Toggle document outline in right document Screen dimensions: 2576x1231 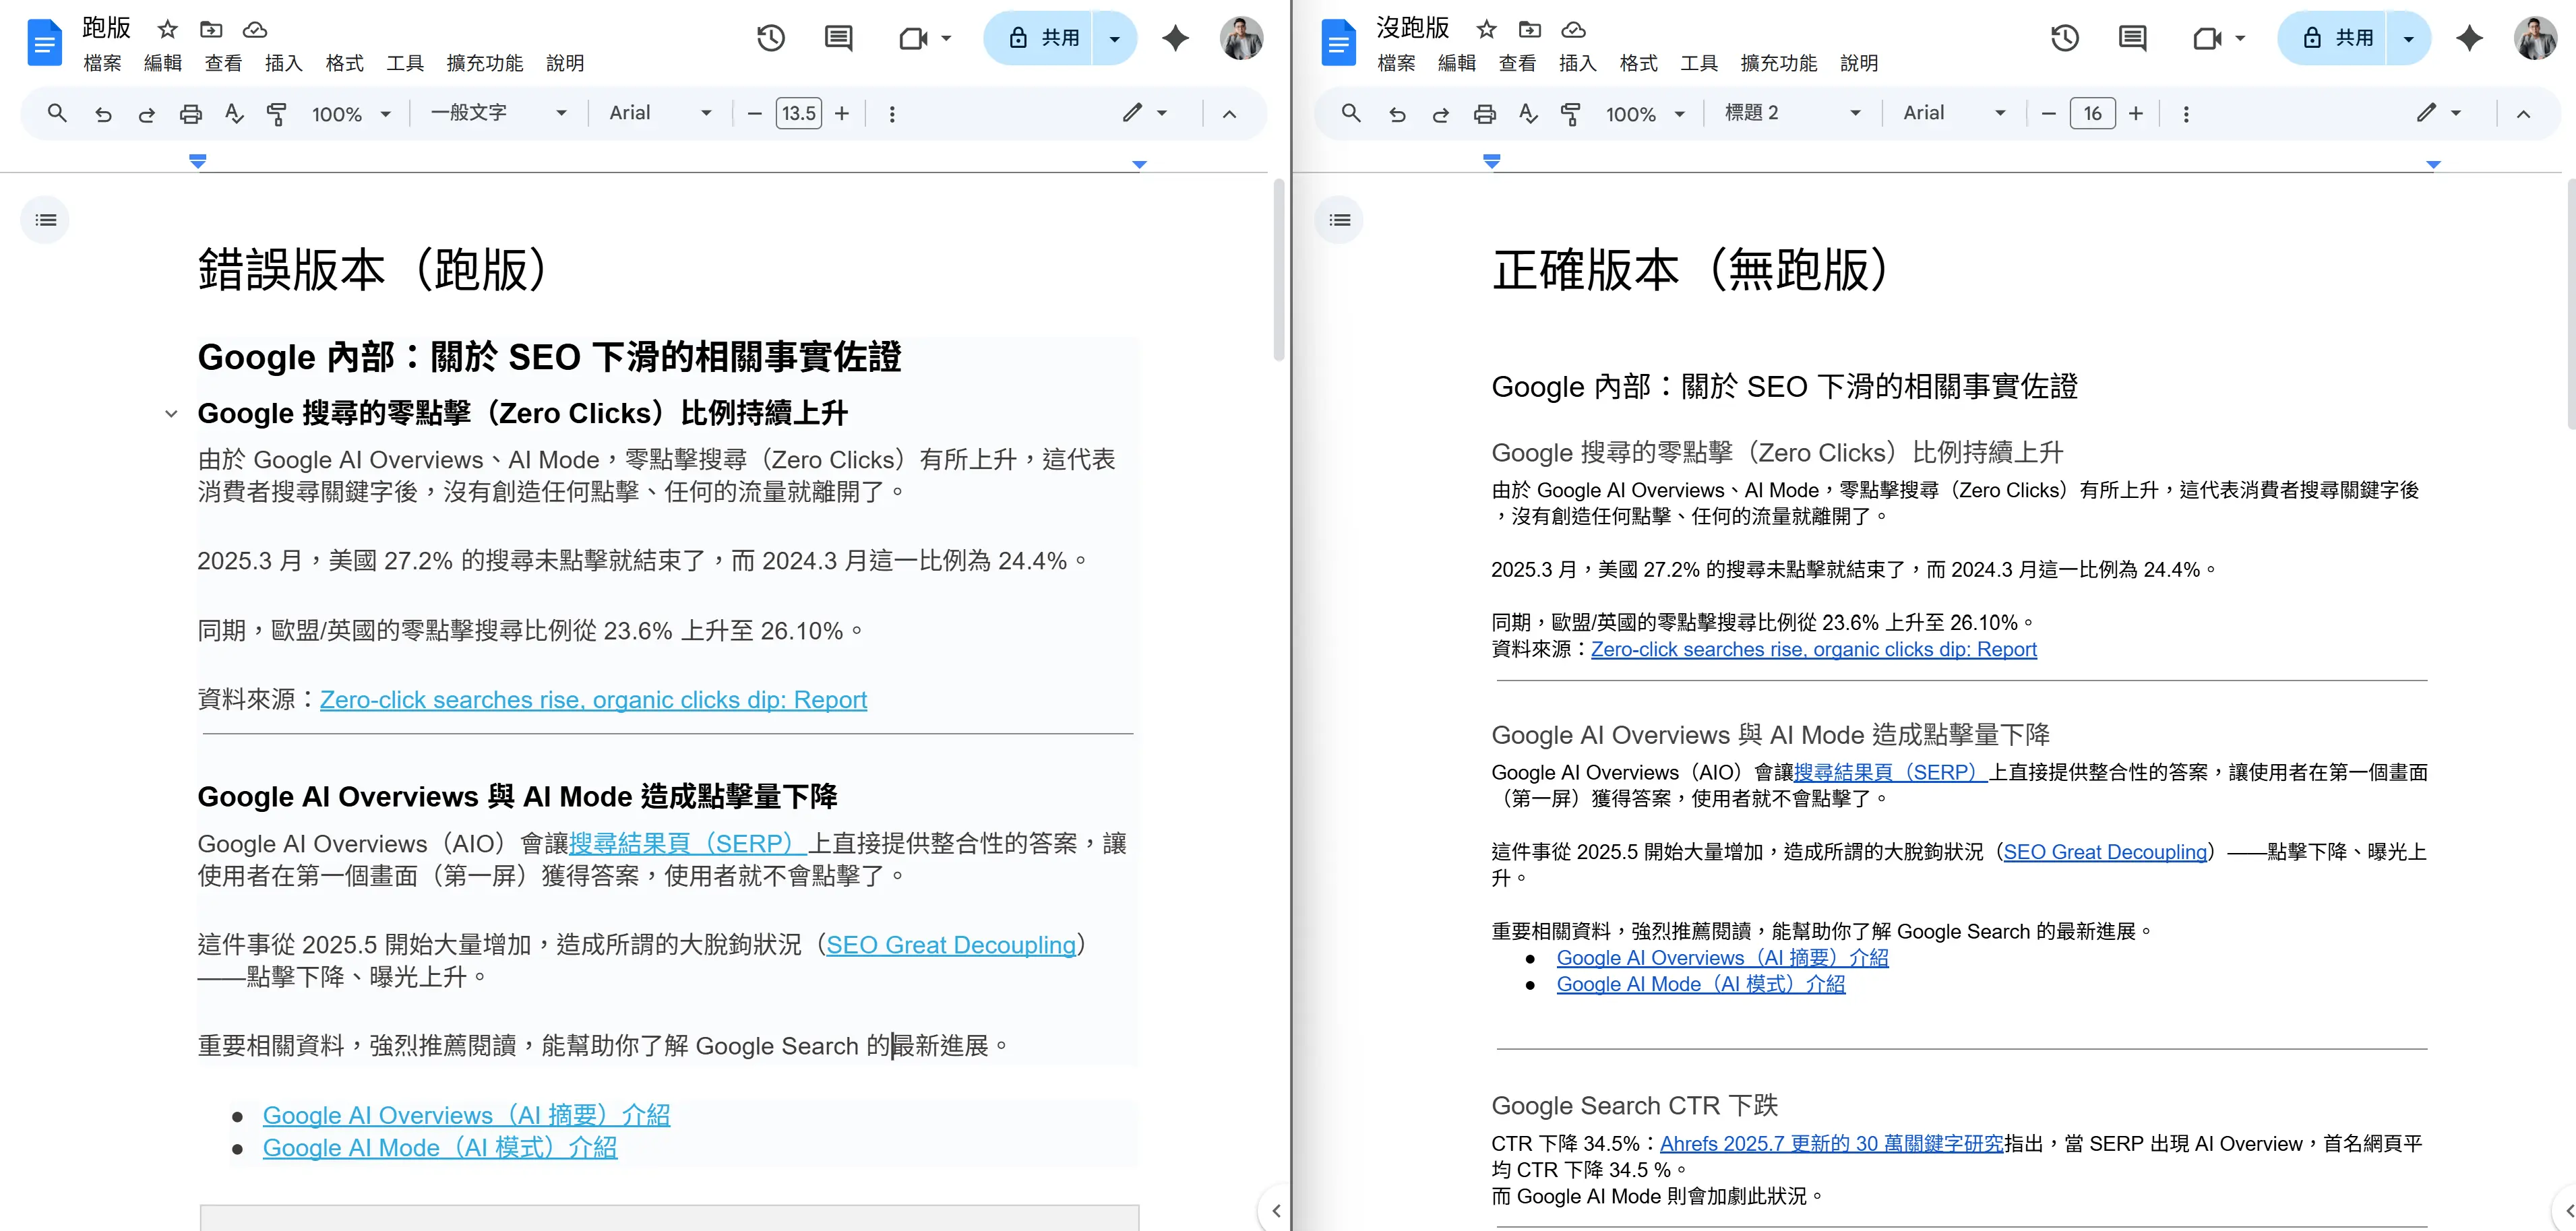[1339, 220]
